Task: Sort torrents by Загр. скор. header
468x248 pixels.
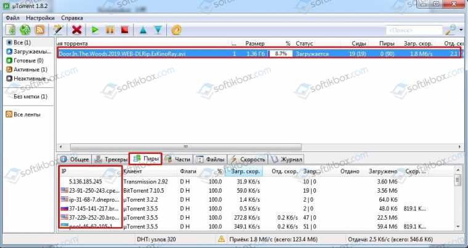Action: 418,44
